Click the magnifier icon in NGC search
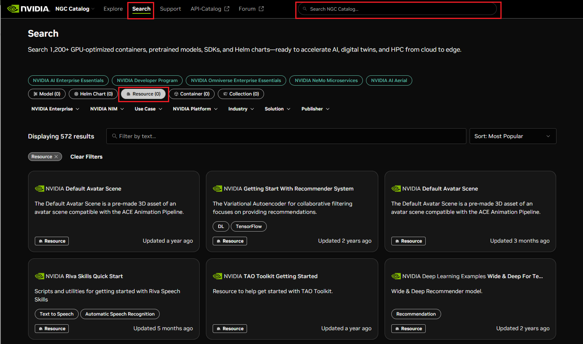Image resolution: width=583 pixels, height=344 pixels. [305, 9]
